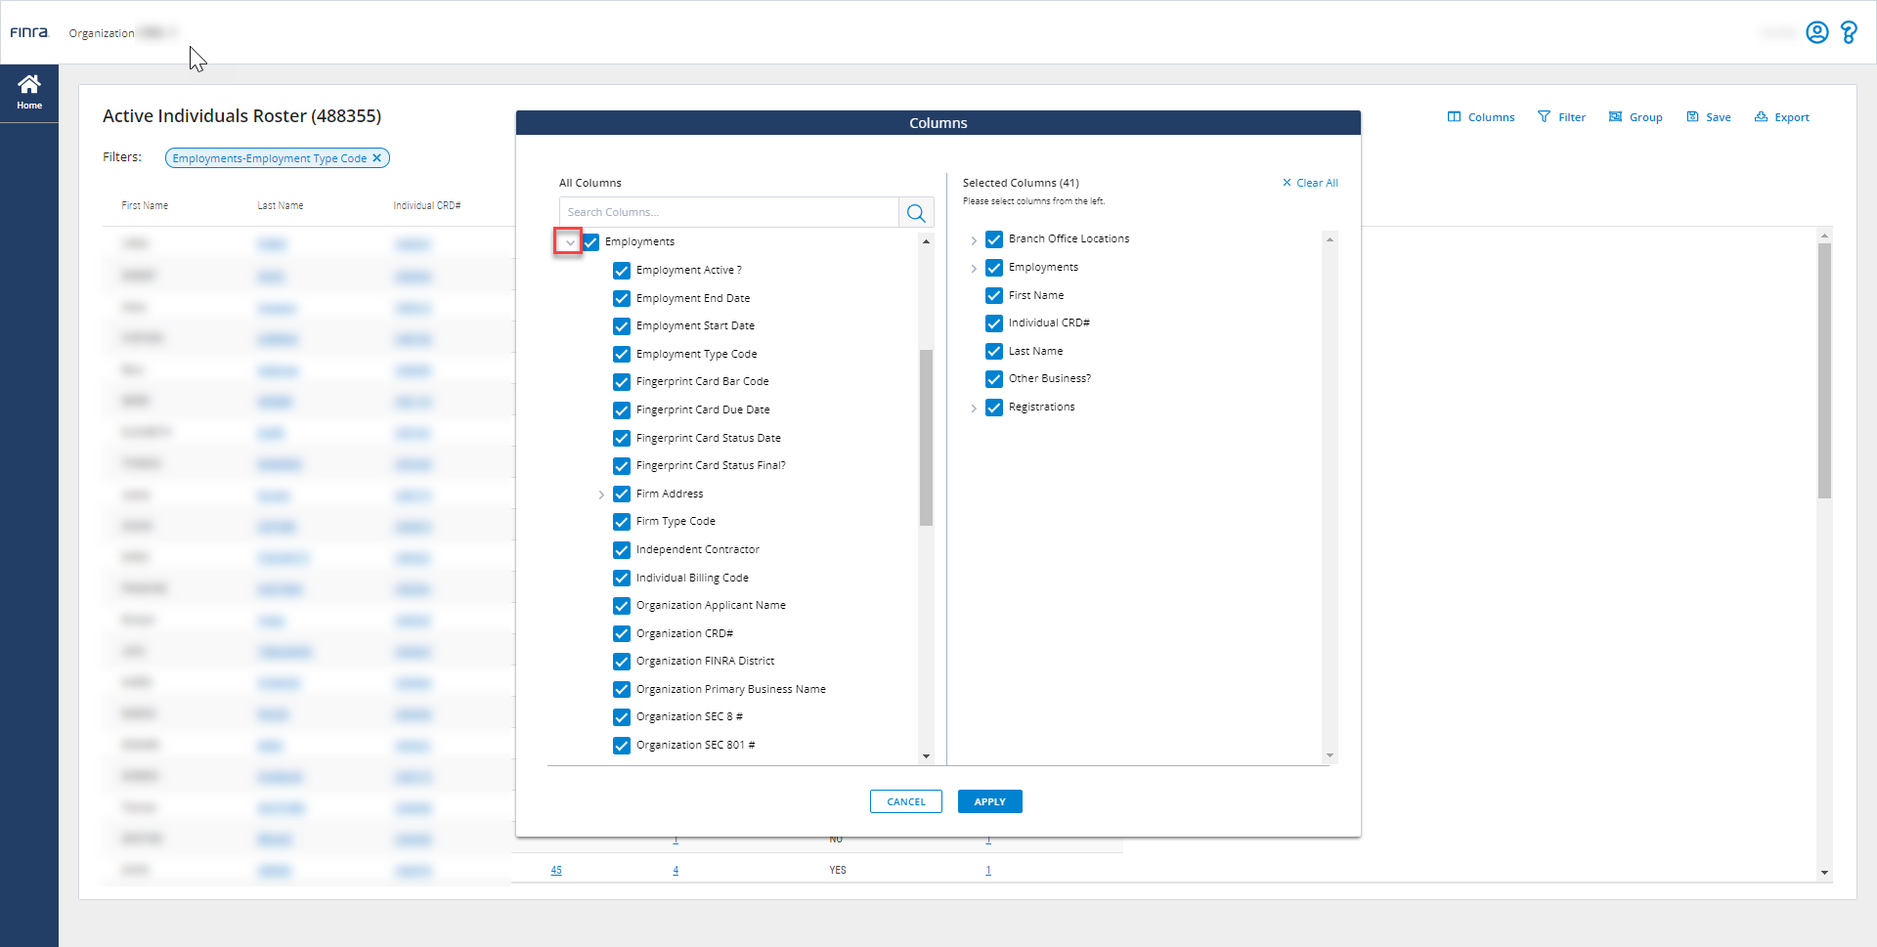
Task: Remove the Employment Type Code filter chip
Action: point(378,157)
